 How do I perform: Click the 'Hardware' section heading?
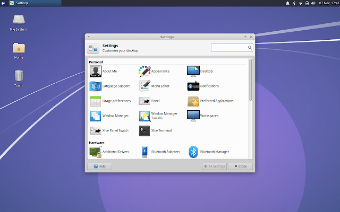click(x=97, y=143)
